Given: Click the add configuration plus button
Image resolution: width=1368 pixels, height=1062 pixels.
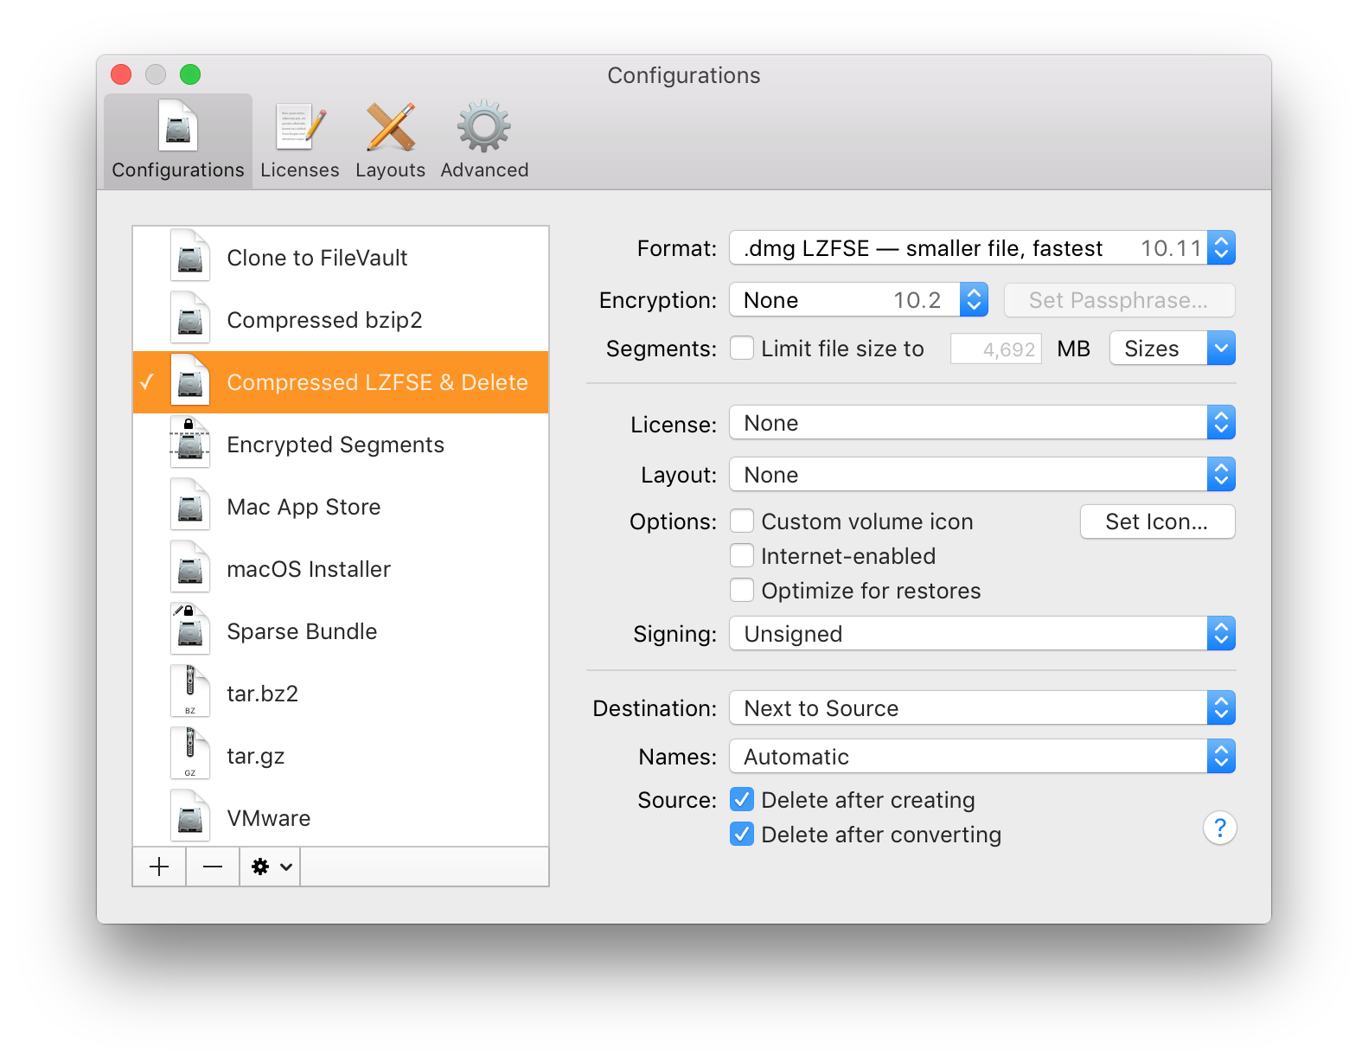Looking at the screenshot, I should point(159,867).
